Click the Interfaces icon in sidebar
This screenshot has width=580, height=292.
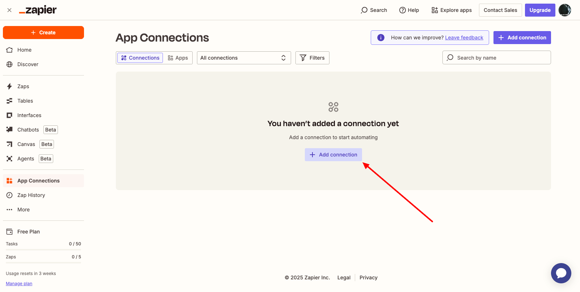9,115
